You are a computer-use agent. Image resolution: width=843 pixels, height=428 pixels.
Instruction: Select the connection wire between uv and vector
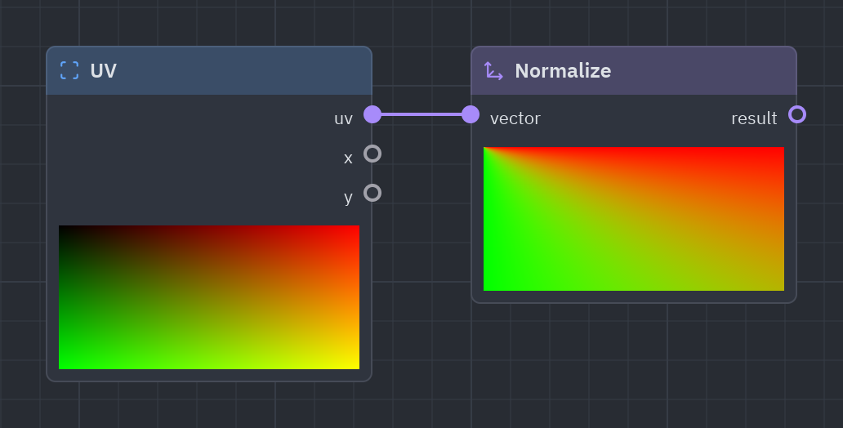(421, 114)
